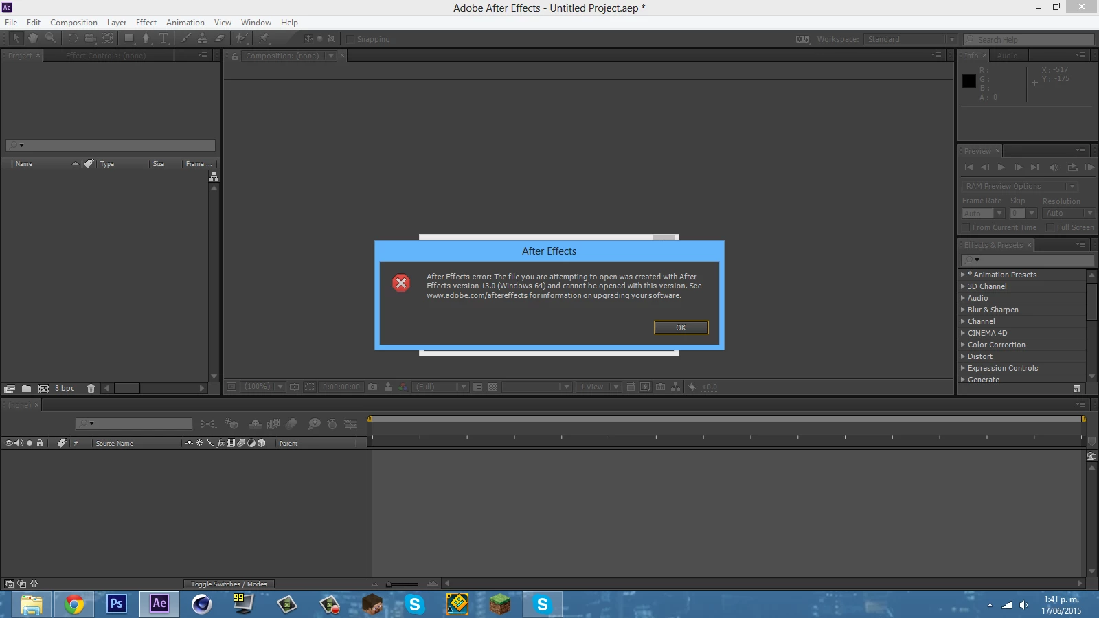Open Google Chrome from the taskbar
1099x618 pixels.
point(74,604)
